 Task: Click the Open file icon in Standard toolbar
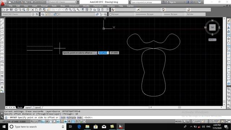click(x=7, y=10)
